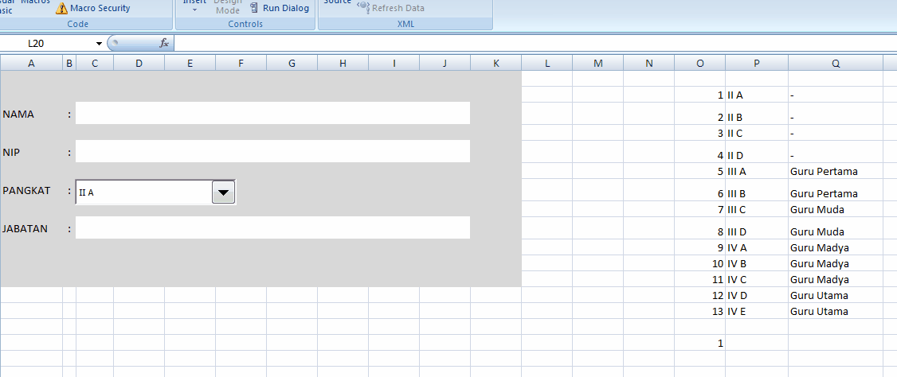Select column G header

(292, 64)
